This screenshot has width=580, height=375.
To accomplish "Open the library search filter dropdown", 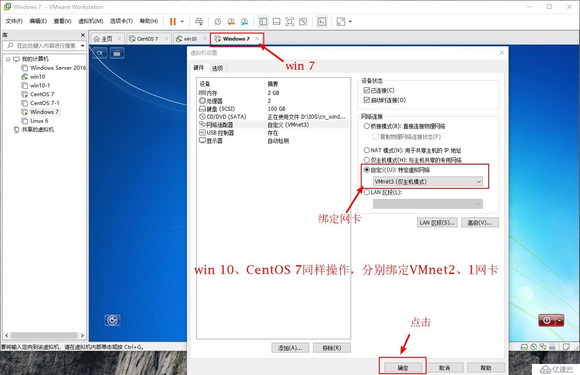I will (82, 46).
